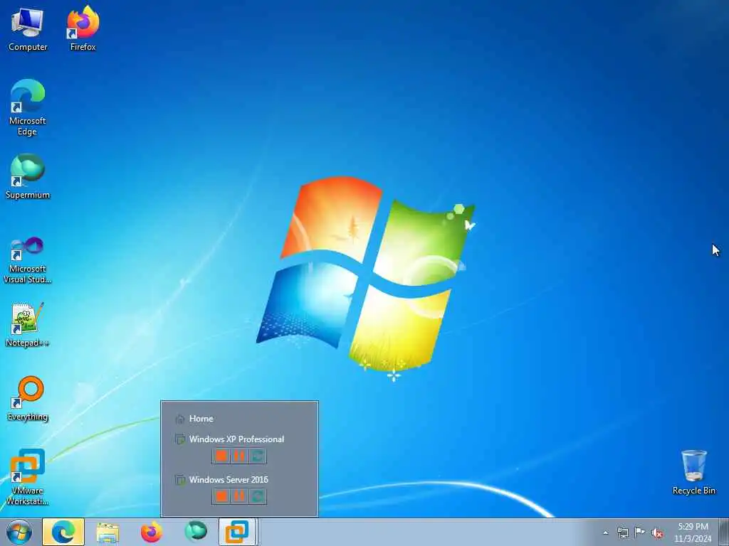Select the Everything search desktop shortcut
Viewport: 729px width, 546px height.
pos(28,398)
